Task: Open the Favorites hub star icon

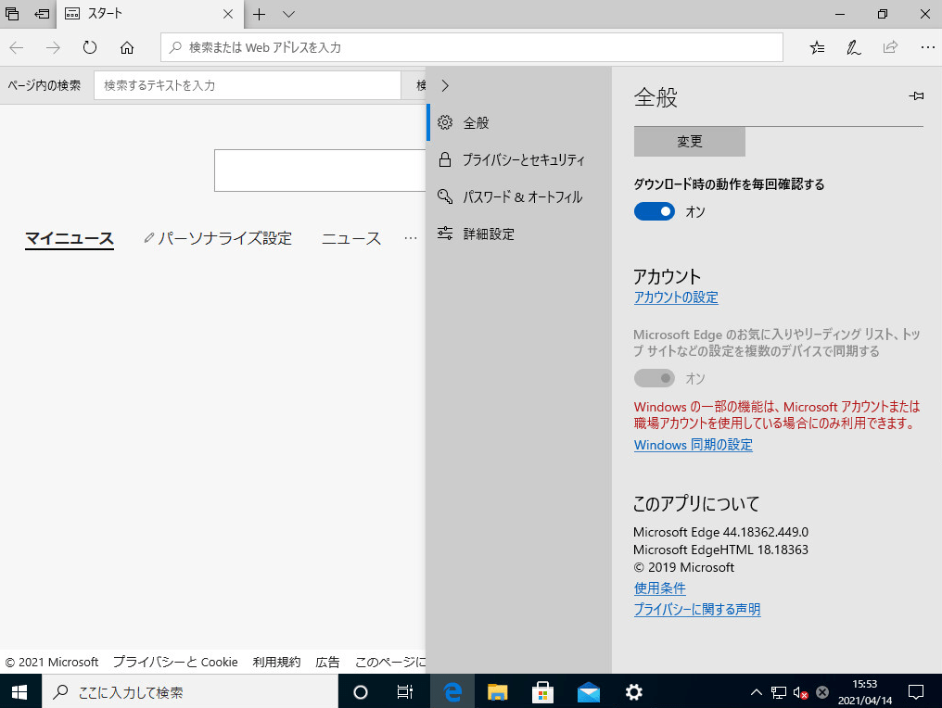Action: click(817, 47)
